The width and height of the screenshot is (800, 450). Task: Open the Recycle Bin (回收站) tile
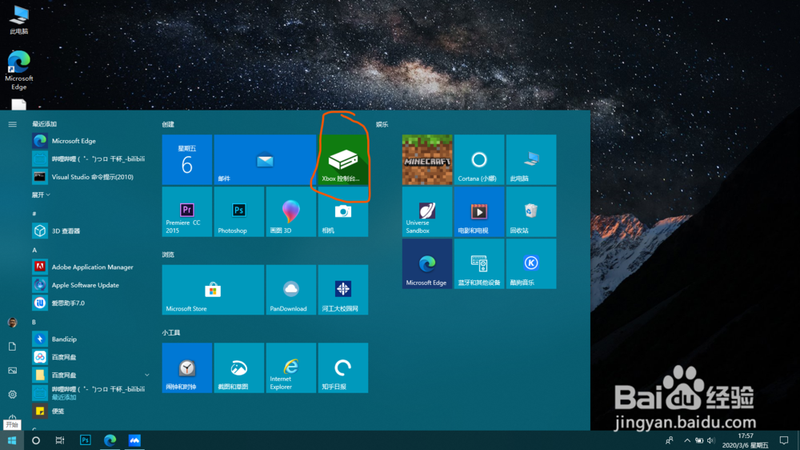(x=531, y=211)
